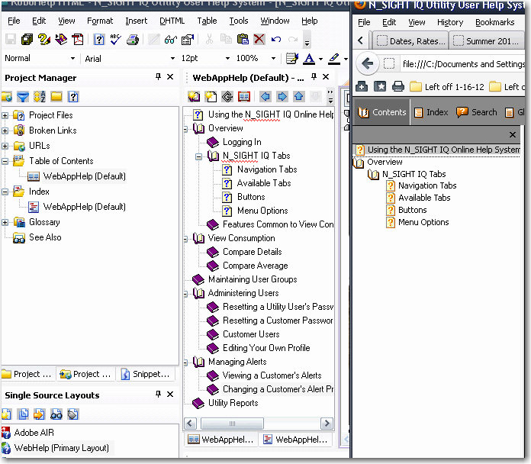531x464 pixels.
Task: Open the browser Bookmarks menu
Action: [495, 22]
